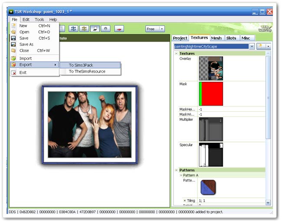Image resolution: width=282 pixels, height=223 pixels.
Task: Switch to the Mesh tab
Action: point(216,38)
